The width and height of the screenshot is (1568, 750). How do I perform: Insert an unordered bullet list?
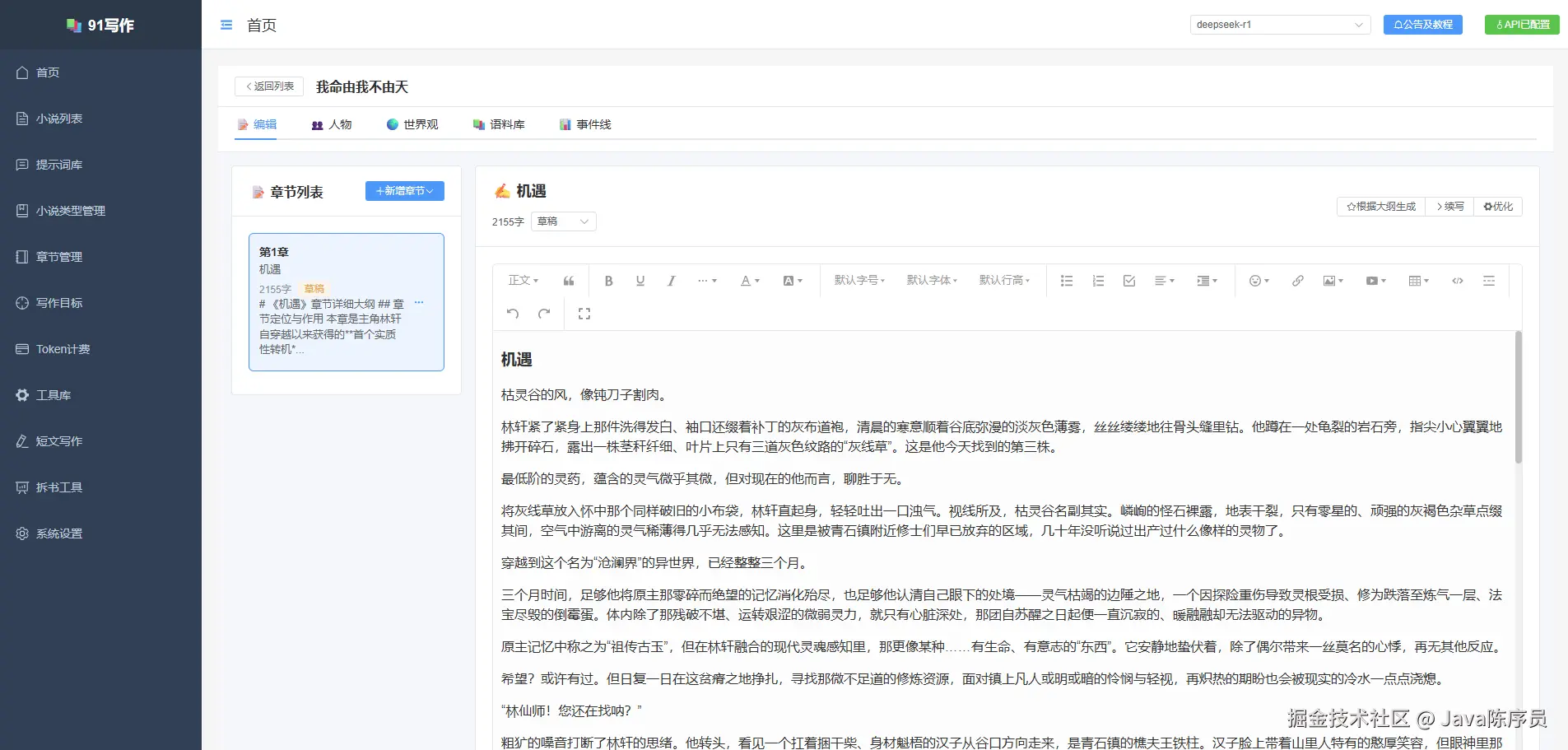pyautogui.click(x=1067, y=281)
